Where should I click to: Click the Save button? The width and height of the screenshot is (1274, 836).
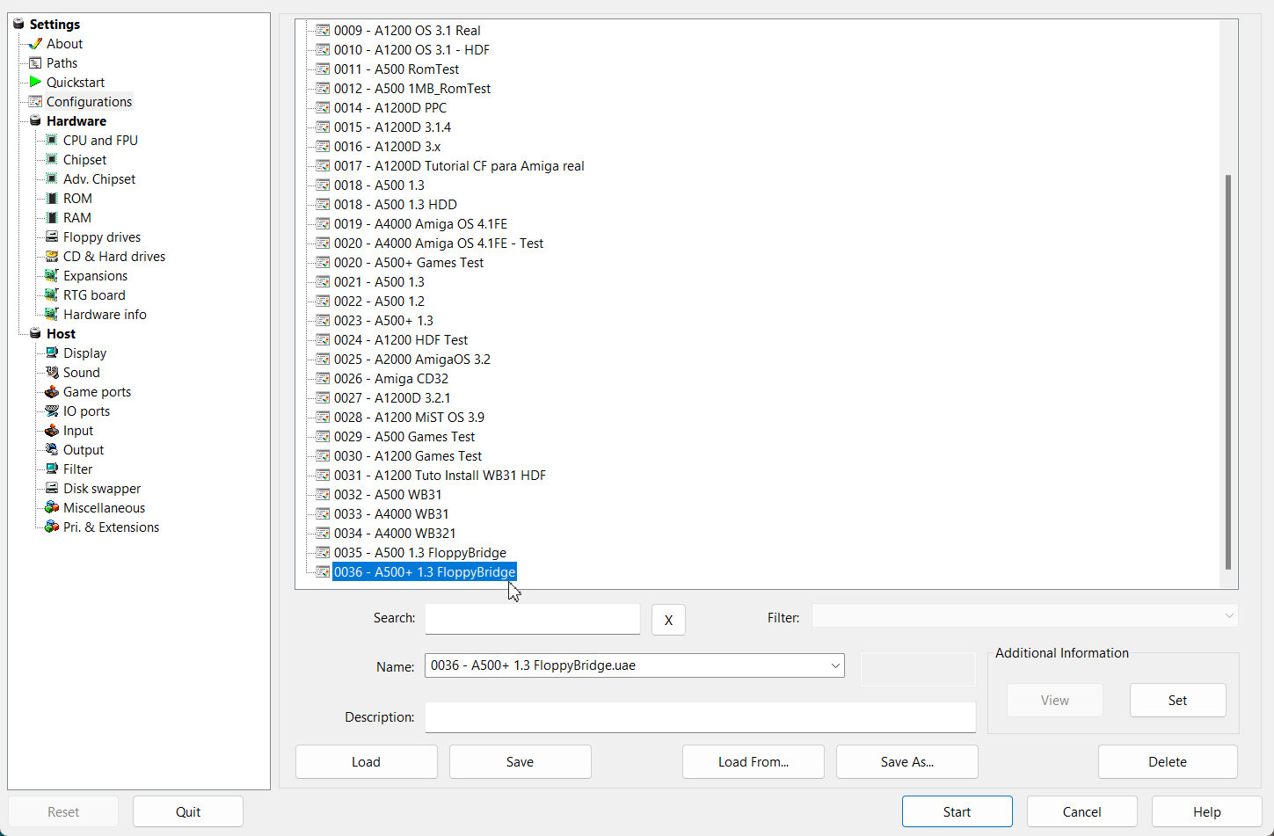[520, 762]
